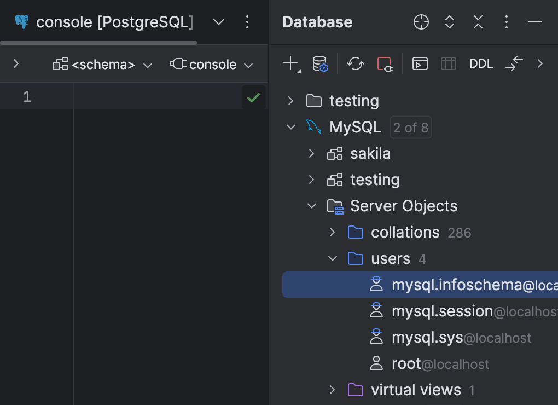
Task: Click the locate object crosshair icon
Action: [x=421, y=22]
